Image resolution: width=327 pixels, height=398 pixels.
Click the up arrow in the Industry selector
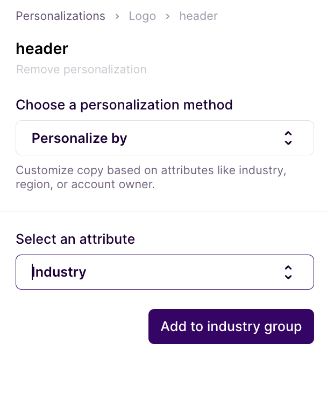pyautogui.click(x=288, y=267)
